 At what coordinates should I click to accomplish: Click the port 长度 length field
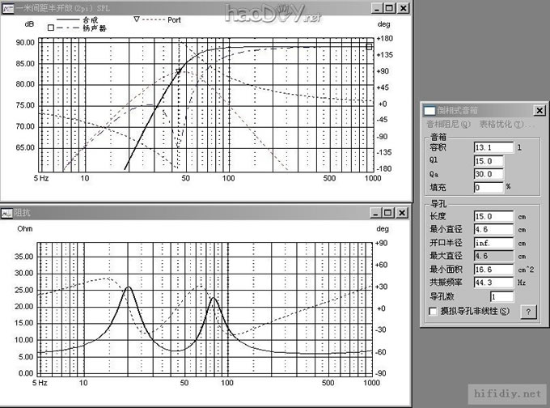[493, 216]
